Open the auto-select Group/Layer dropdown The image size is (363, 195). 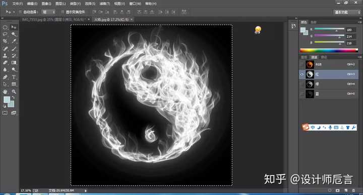(x=48, y=12)
